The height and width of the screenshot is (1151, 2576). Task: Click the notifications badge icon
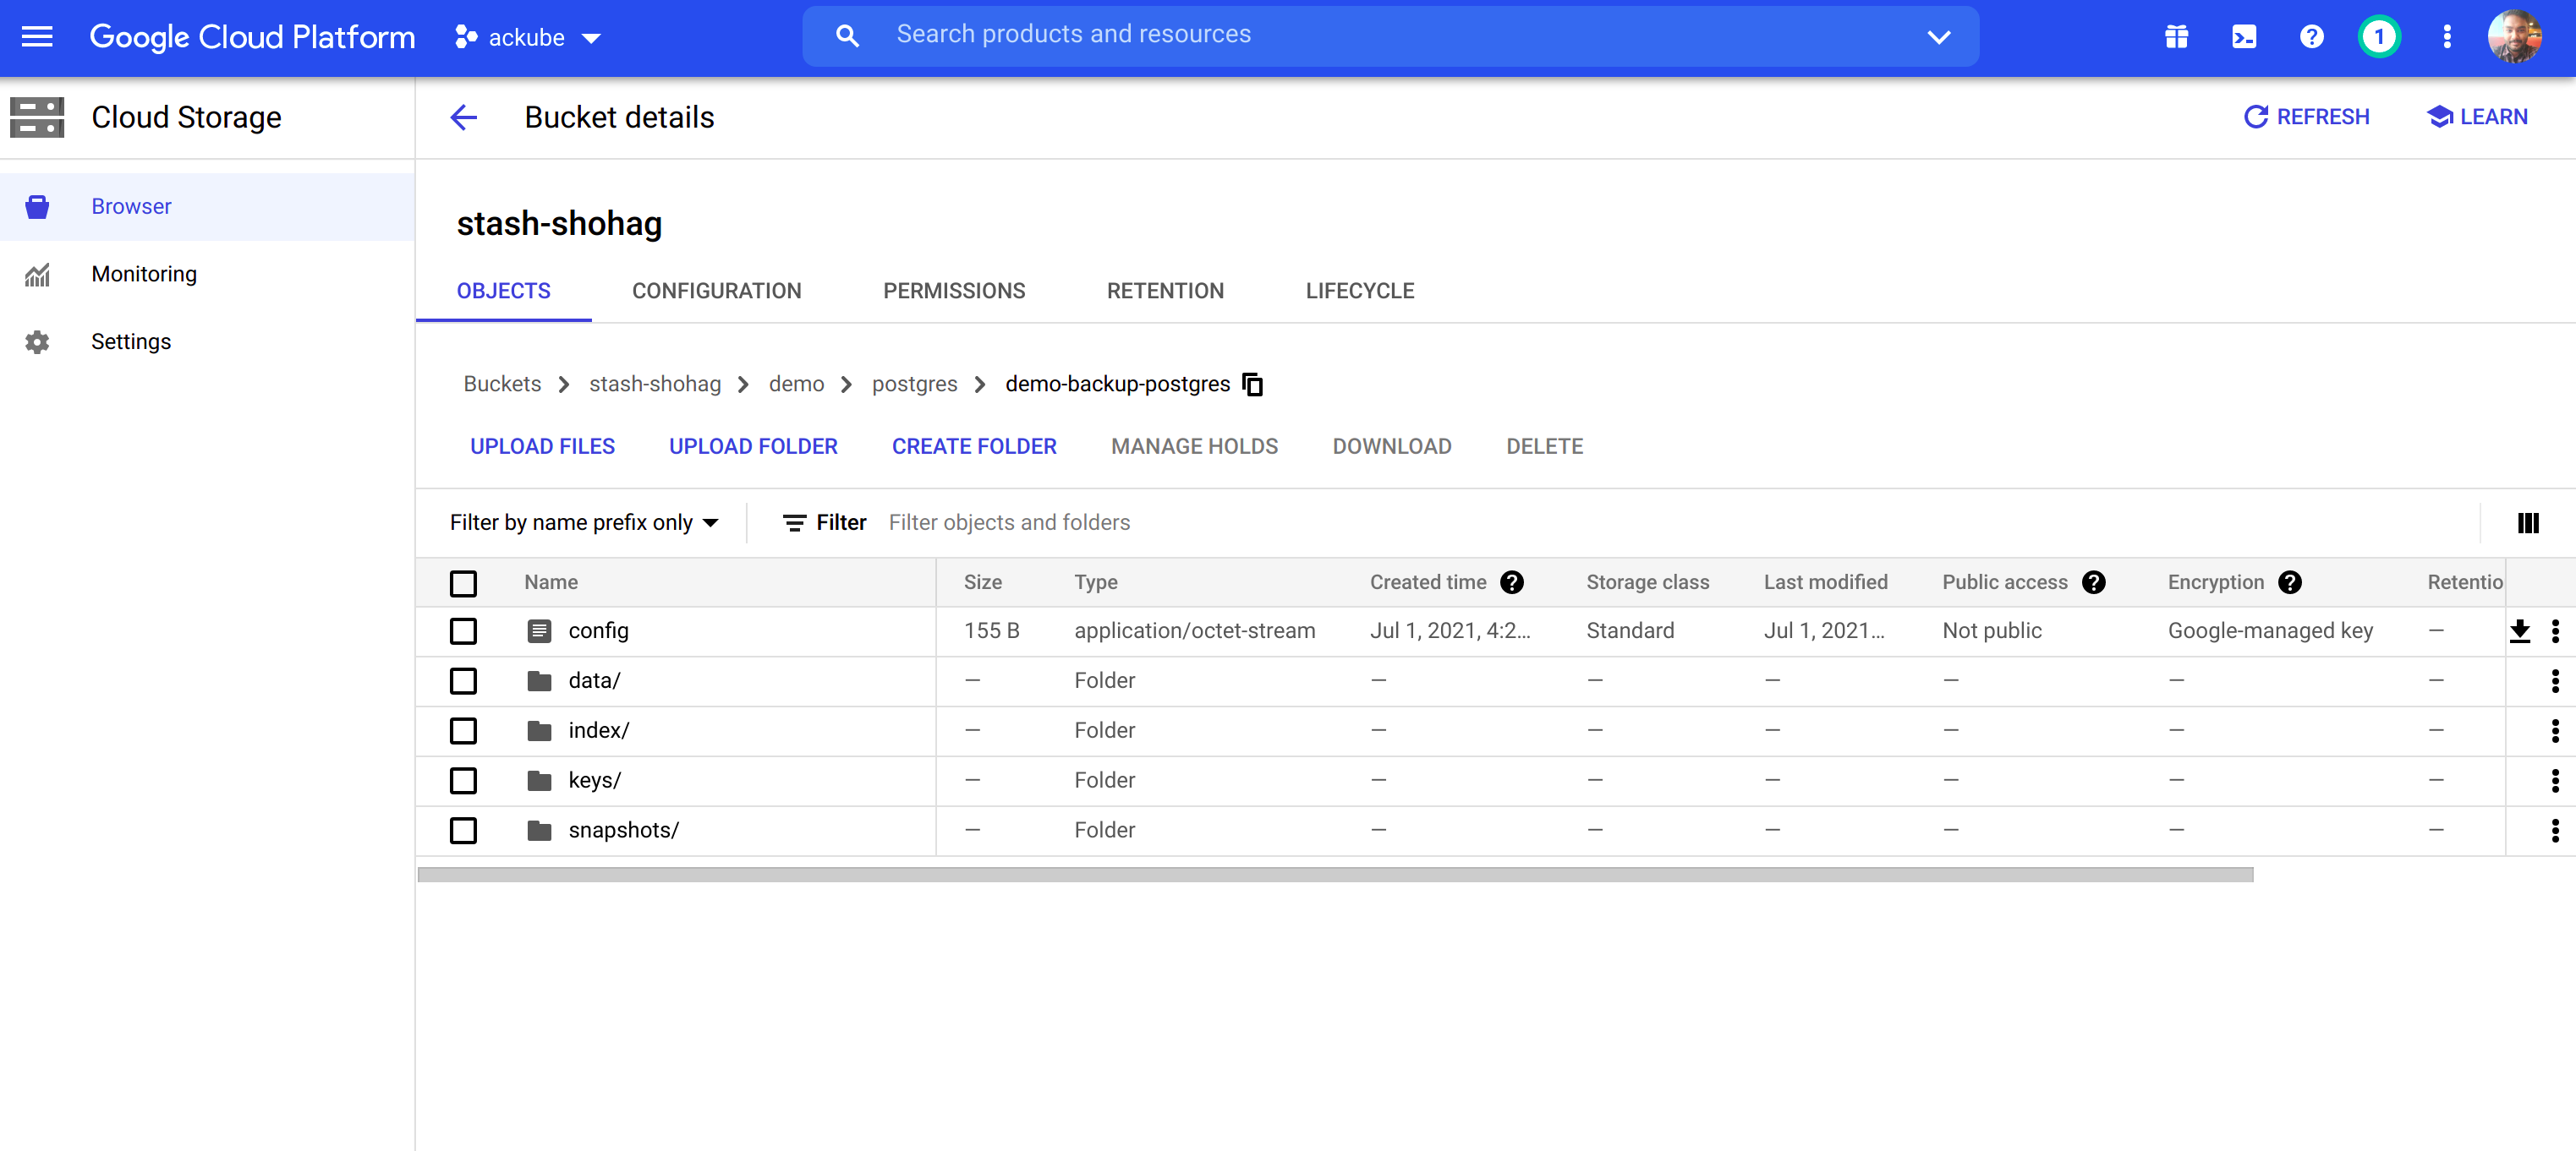(x=2378, y=37)
